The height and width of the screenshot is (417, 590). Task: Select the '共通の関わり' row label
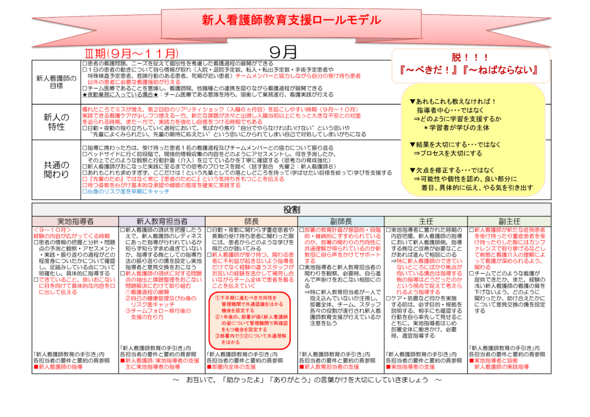point(56,169)
